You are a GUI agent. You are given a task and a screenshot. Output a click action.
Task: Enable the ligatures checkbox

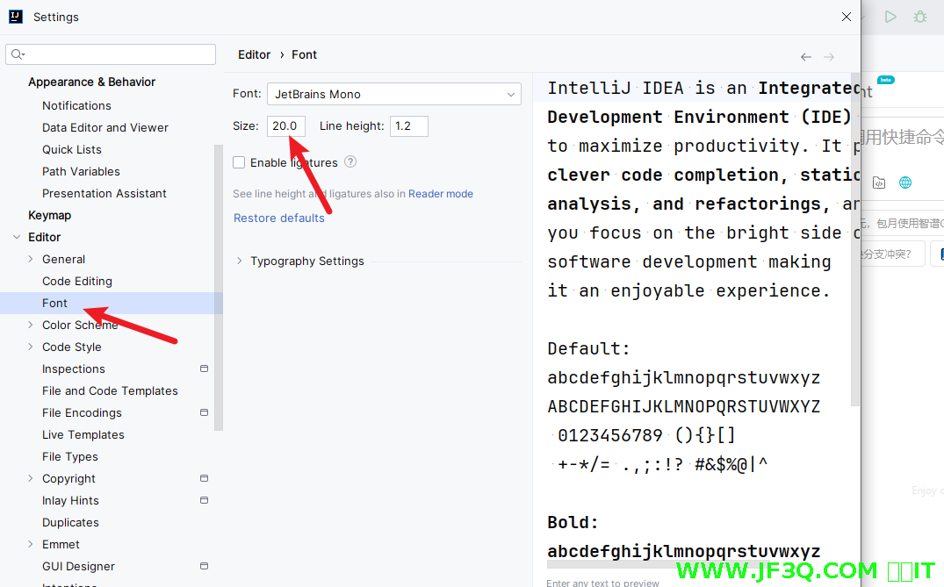[x=239, y=162]
